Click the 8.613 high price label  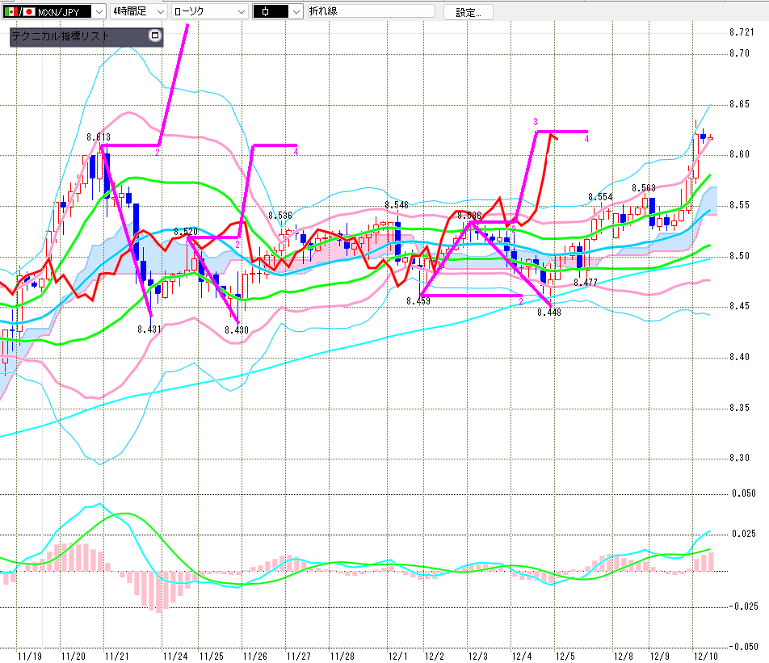(99, 137)
